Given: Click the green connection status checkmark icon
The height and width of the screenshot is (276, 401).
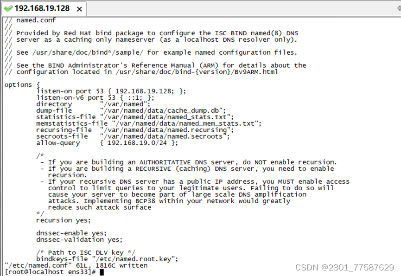Looking at the screenshot, I should tap(9, 8).
